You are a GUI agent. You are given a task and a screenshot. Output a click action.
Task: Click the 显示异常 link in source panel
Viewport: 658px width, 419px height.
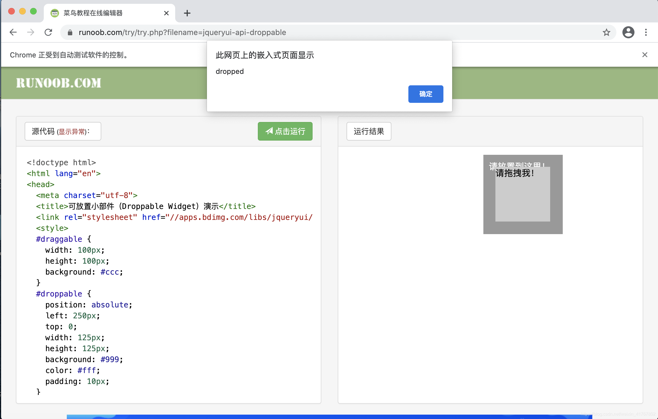click(x=72, y=131)
